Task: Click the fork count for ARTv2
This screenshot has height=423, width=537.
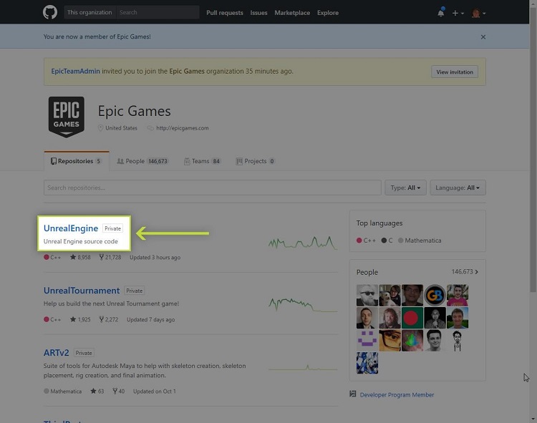Action: tap(118, 392)
